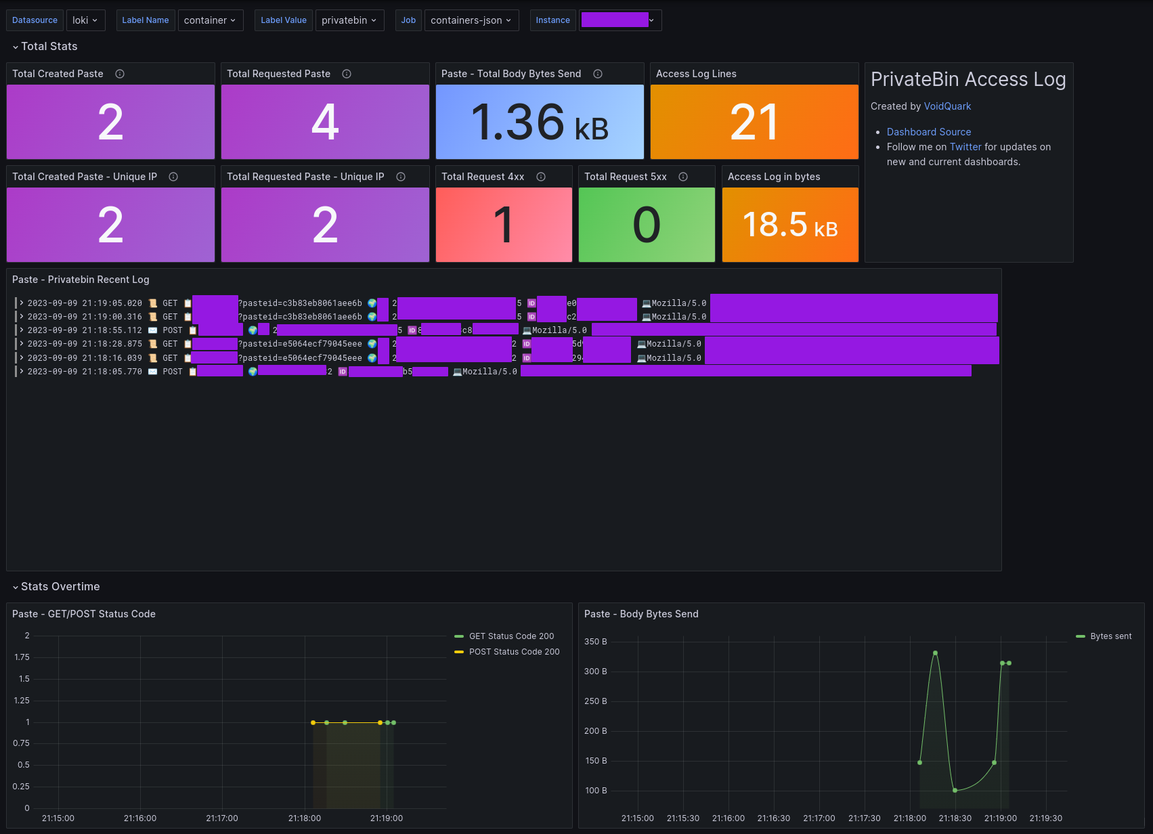This screenshot has width=1153, height=834.
Task: Click the 18.5 kB access log stat
Action: [790, 225]
